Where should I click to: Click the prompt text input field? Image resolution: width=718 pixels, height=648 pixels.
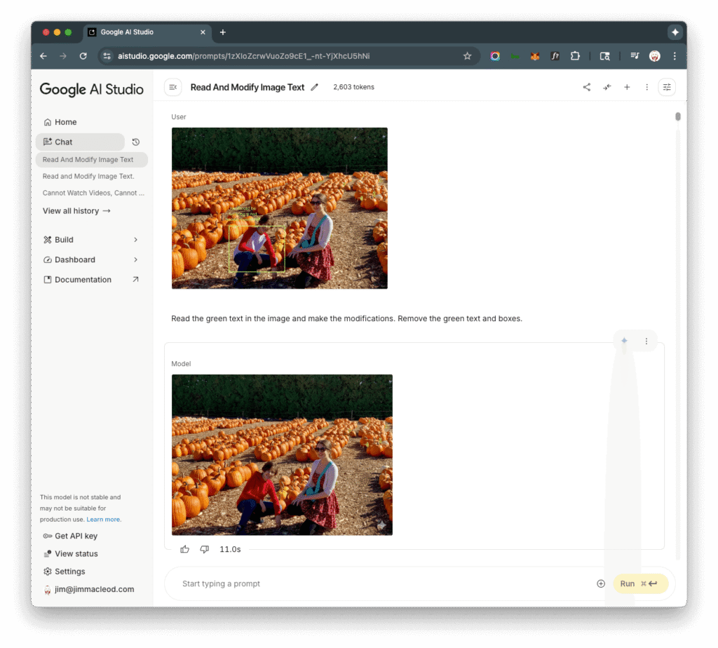pyautogui.click(x=379, y=583)
